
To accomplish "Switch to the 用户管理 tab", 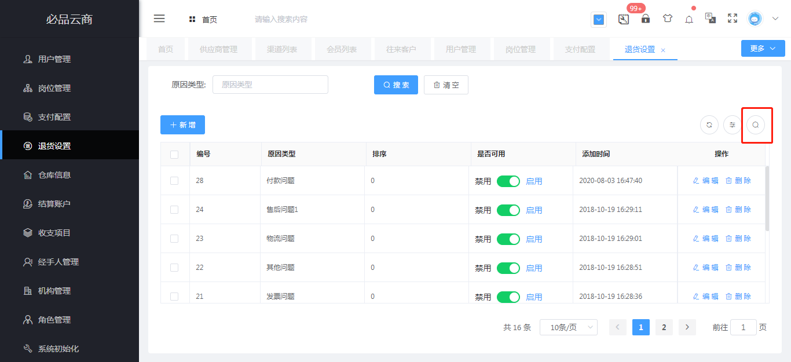I will tap(461, 50).
